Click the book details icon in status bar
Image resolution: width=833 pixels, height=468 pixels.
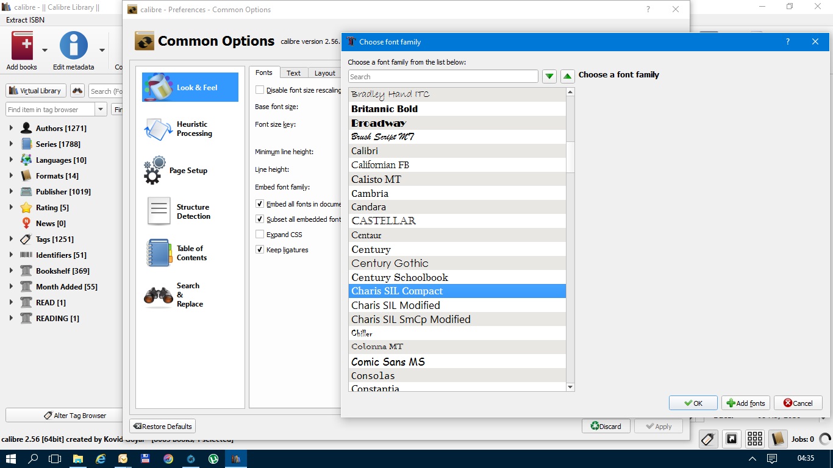click(778, 439)
